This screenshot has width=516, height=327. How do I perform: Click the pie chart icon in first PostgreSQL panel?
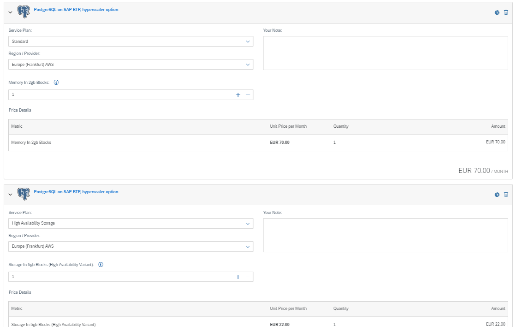pyautogui.click(x=497, y=12)
